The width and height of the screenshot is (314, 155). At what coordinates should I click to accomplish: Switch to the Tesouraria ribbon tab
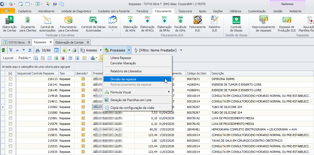point(185,11)
